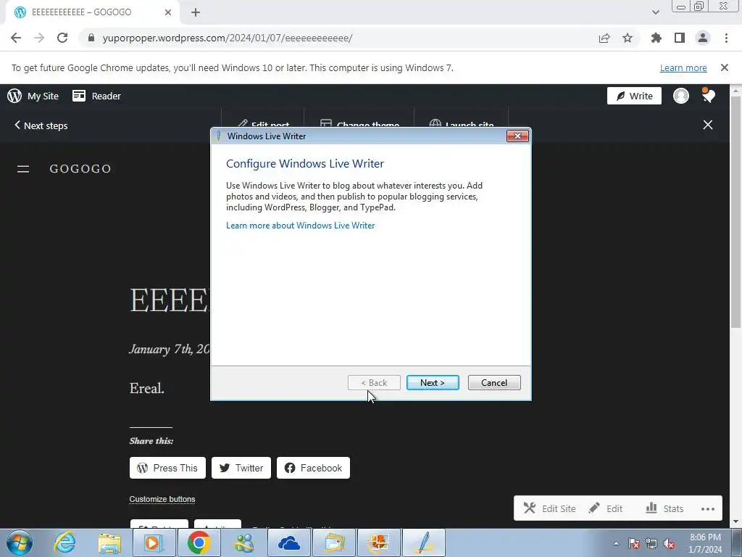Open Windows Live Messenger taskbar icon
The height and width of the screenshot is (557, 742).
coord(244,542)
